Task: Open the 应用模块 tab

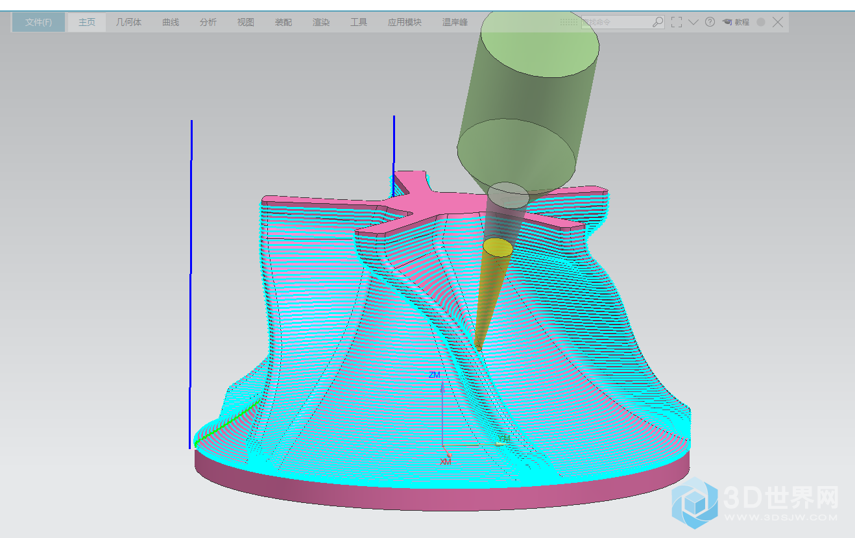Action: 405,22
